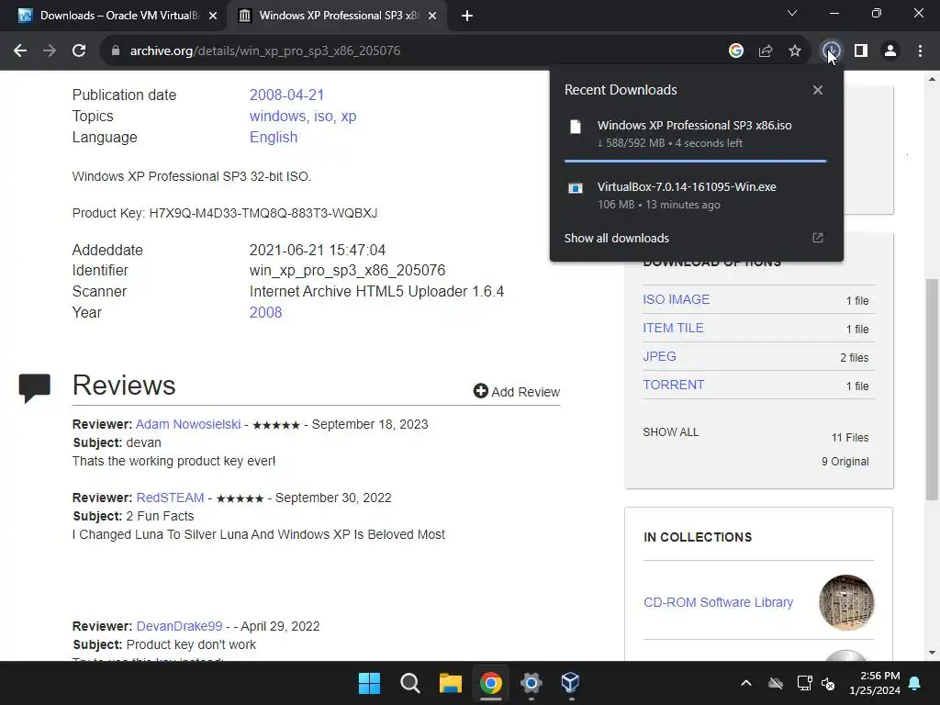Open the notifications bell icon
Image resolution: width=940 pixels, height=705 pixels.
tap(915, 683)
